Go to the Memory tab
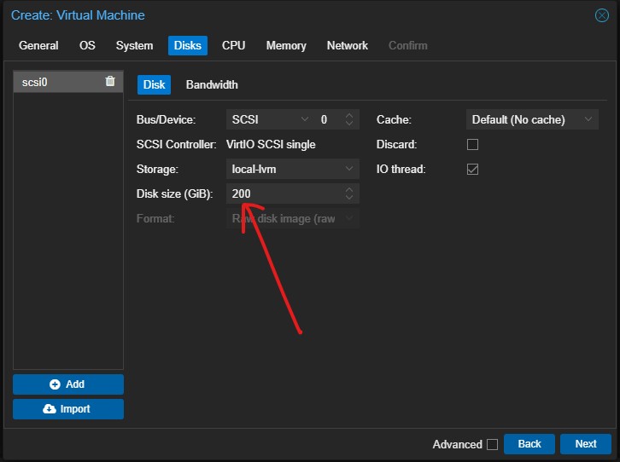The height and width of the screenshot is (462, 620). (286, 46)
